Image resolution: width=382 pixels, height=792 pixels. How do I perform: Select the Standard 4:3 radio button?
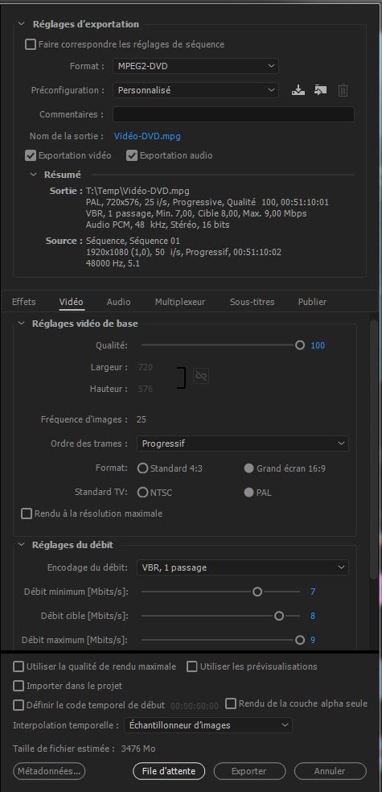point(143,468)
